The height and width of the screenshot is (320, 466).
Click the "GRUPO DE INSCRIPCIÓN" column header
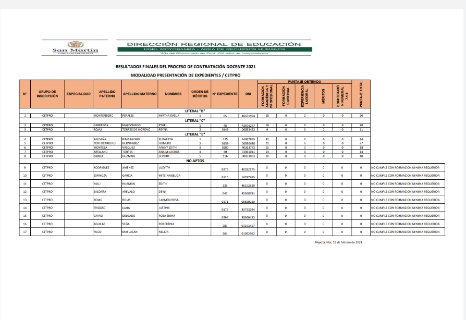(x=47, y=94)
